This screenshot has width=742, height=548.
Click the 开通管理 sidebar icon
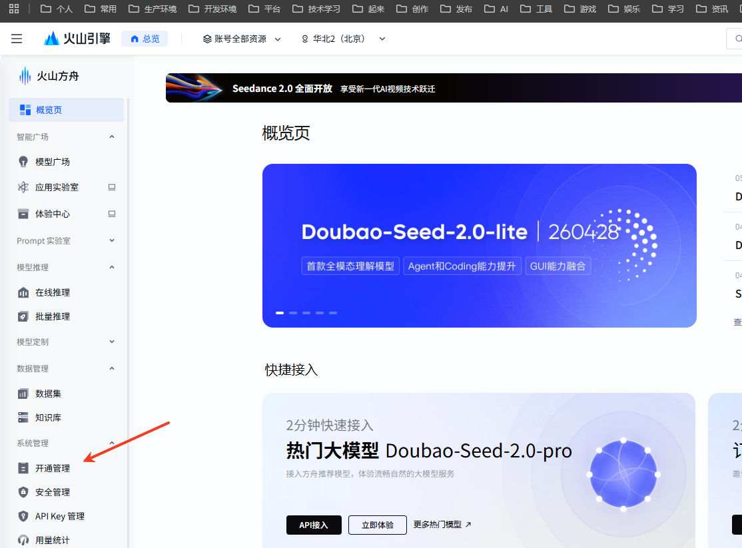(23, 468)
